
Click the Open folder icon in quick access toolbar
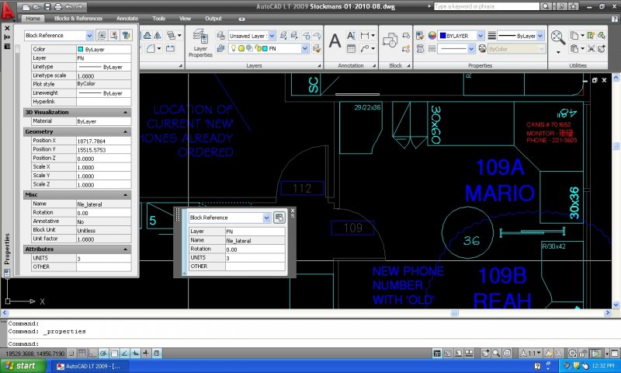tap(36, 7)
